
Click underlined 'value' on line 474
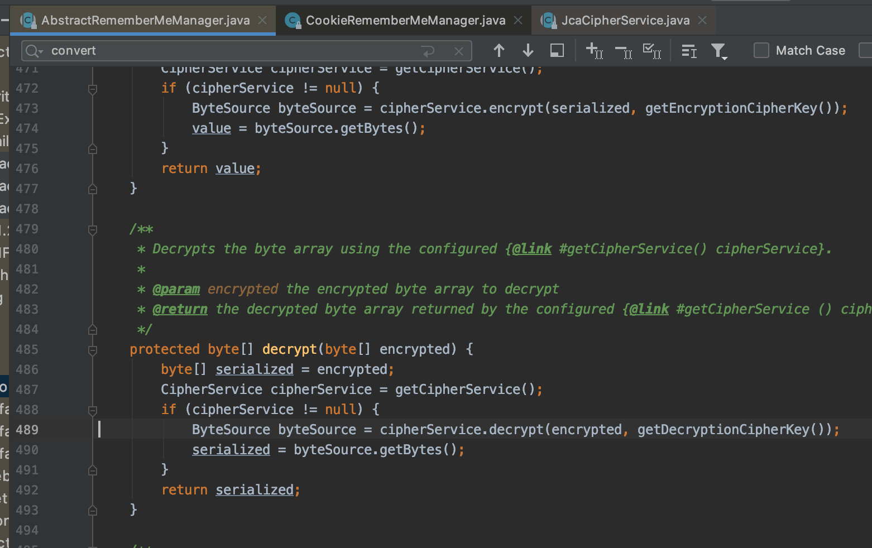tap(212, 128)
